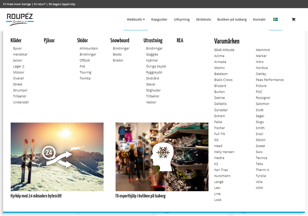The height and width of the screenshot is (216, 308).
Task: Select Lager 2 under Kläder
Action: click(x=19, y=67)
